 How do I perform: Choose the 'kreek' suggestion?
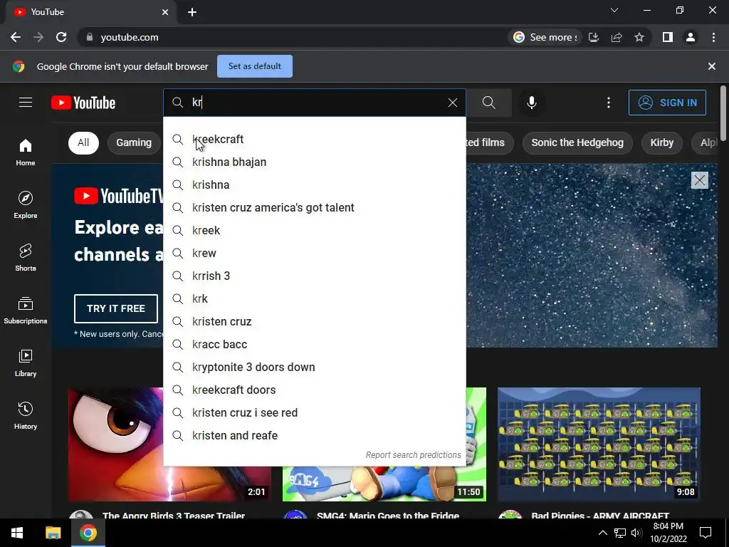click(x=315, y=230)
